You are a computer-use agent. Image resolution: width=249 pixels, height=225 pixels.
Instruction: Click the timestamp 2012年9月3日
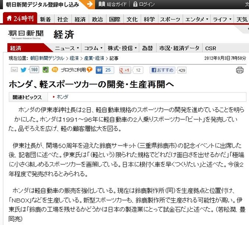pyautogui.click(x=225, y=58)
